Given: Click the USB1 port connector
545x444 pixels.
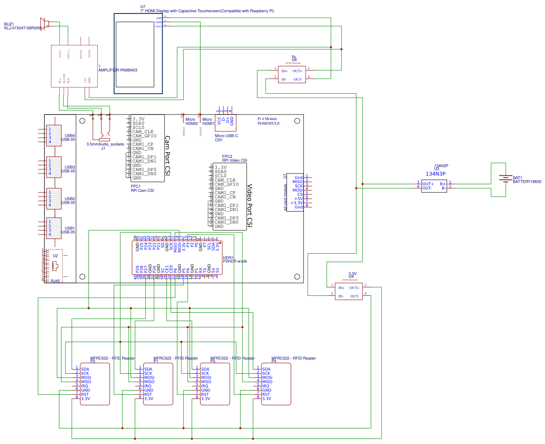Looking at the screenshot, I should pyautogui.click(x=54, y=228).
